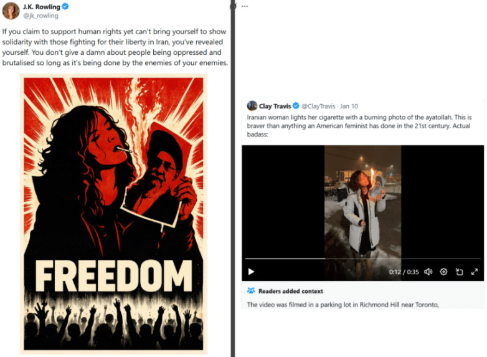Expand the video to fullscreen
This screenshot has height=357, width=487.
(475, 272)
